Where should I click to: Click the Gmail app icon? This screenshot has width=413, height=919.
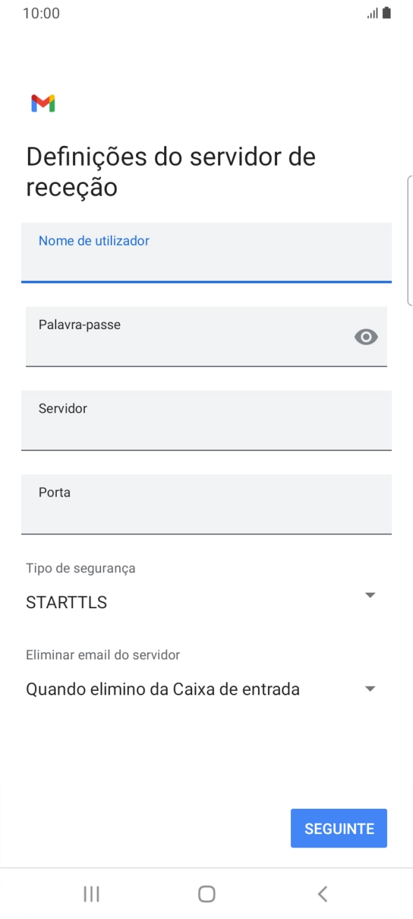(x=42, y=103)
